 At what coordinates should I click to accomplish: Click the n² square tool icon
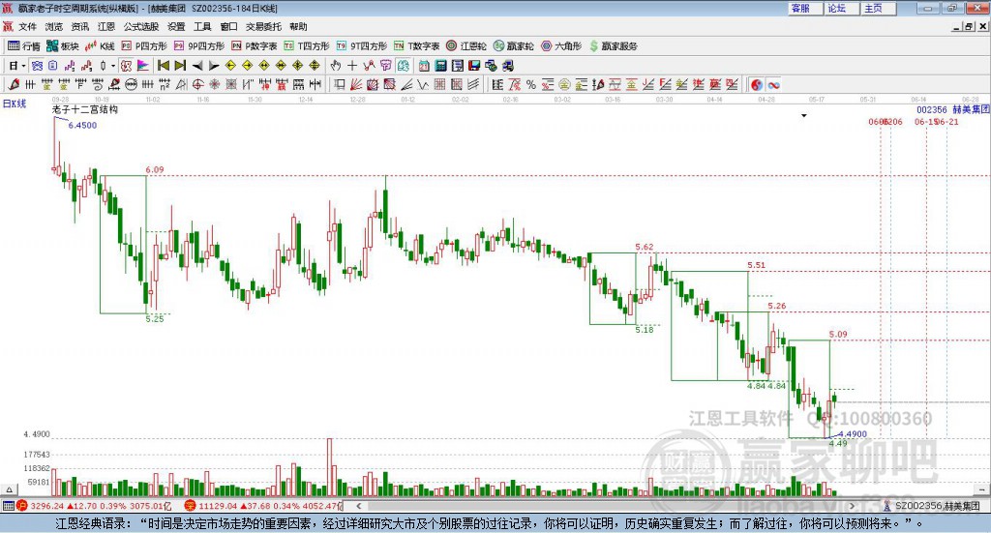pyautogui.click(x=165, y=84)
